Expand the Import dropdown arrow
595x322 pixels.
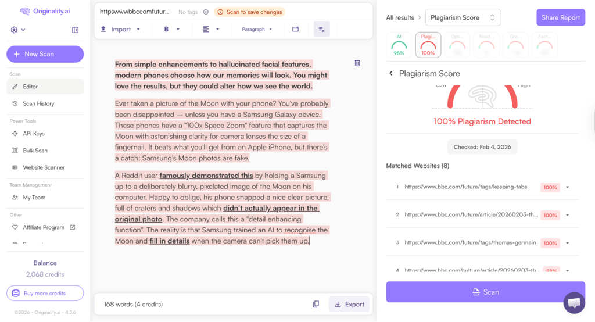[138, 29]
